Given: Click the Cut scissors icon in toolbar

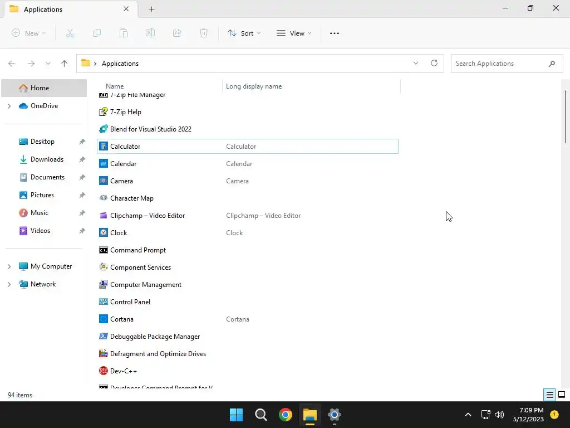Looking at the screenshot, I should tap(70, 33).
